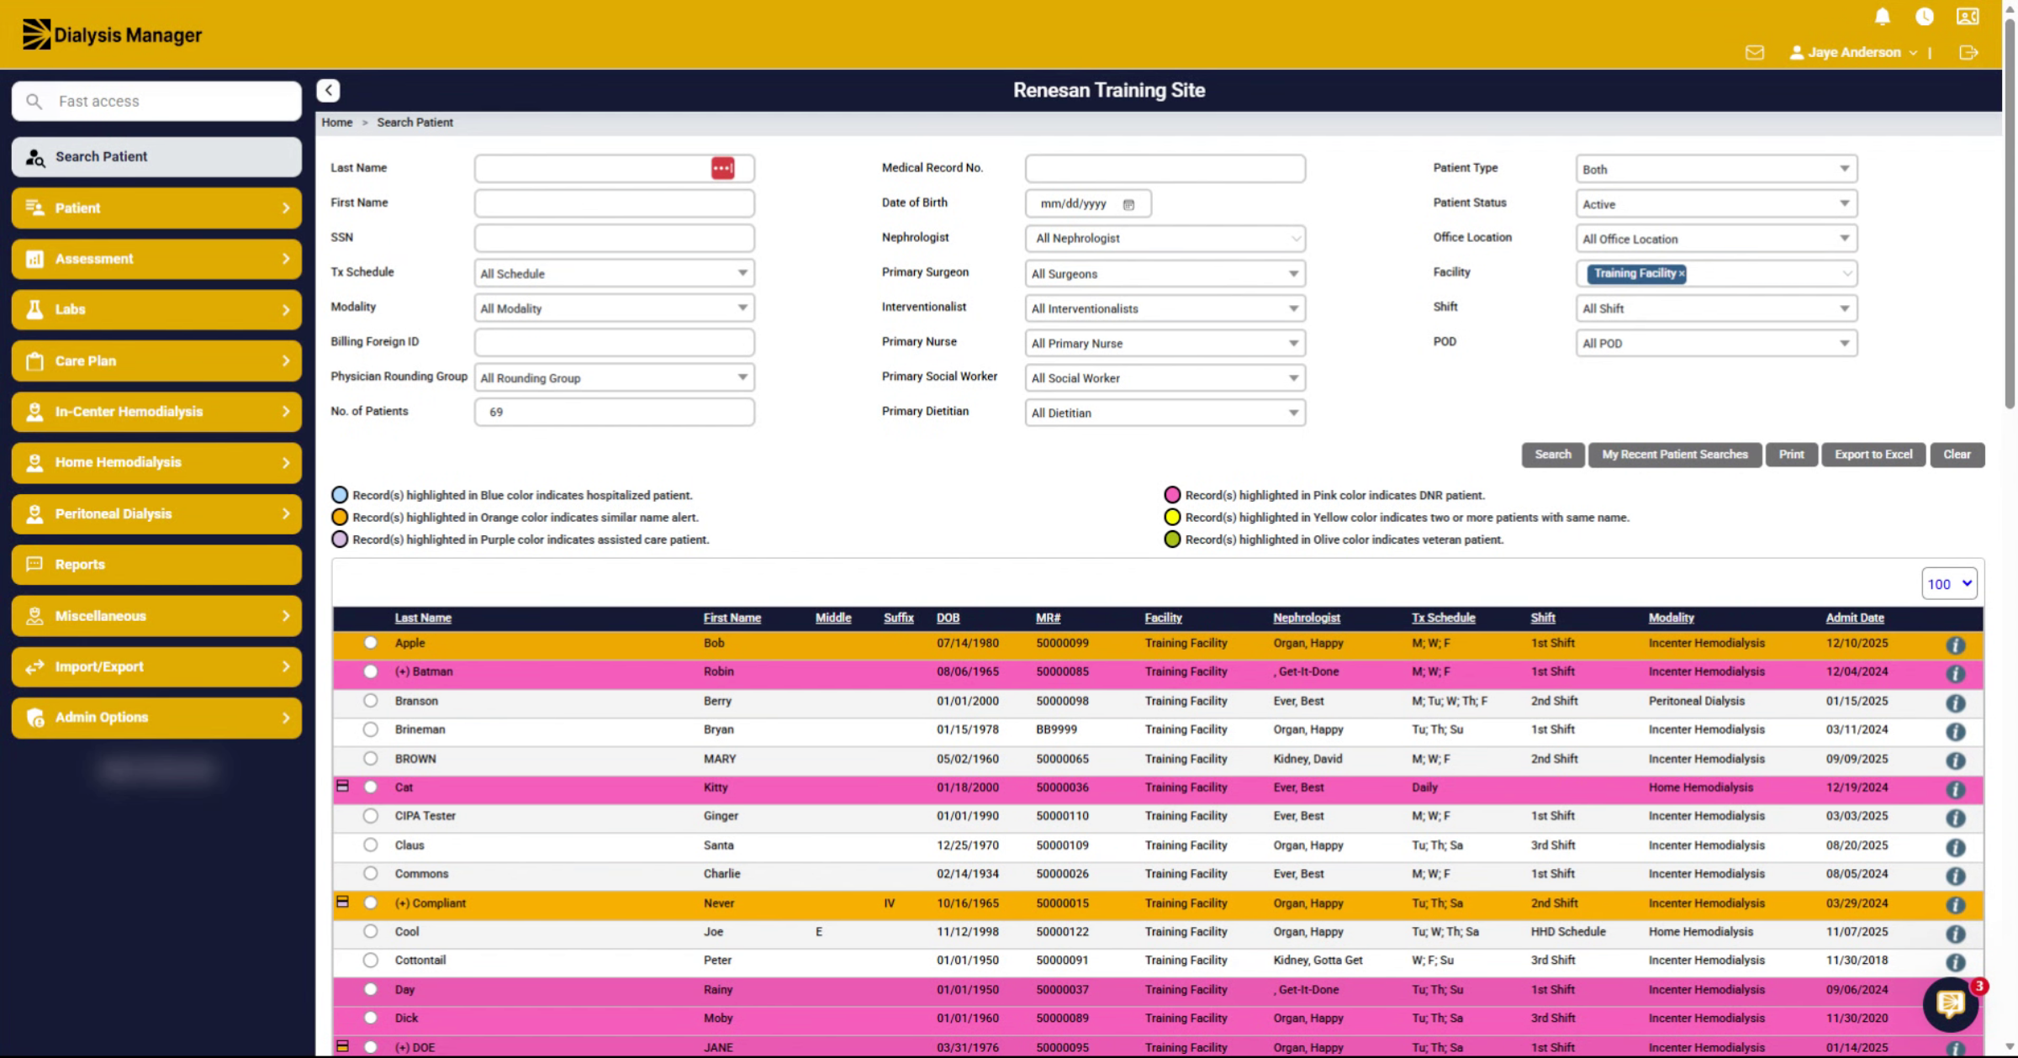Select radio button for Brineman patient
The image size is (2018, 1058).
[370, 729]
